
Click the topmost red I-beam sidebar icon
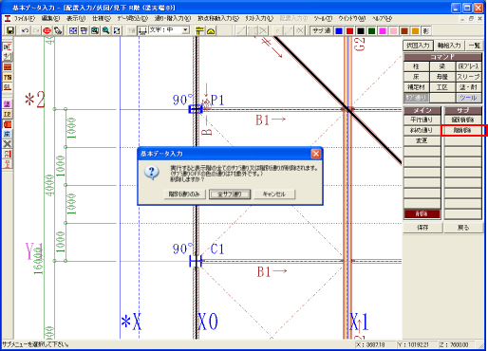pyautogui.click(x=8, y=47)
